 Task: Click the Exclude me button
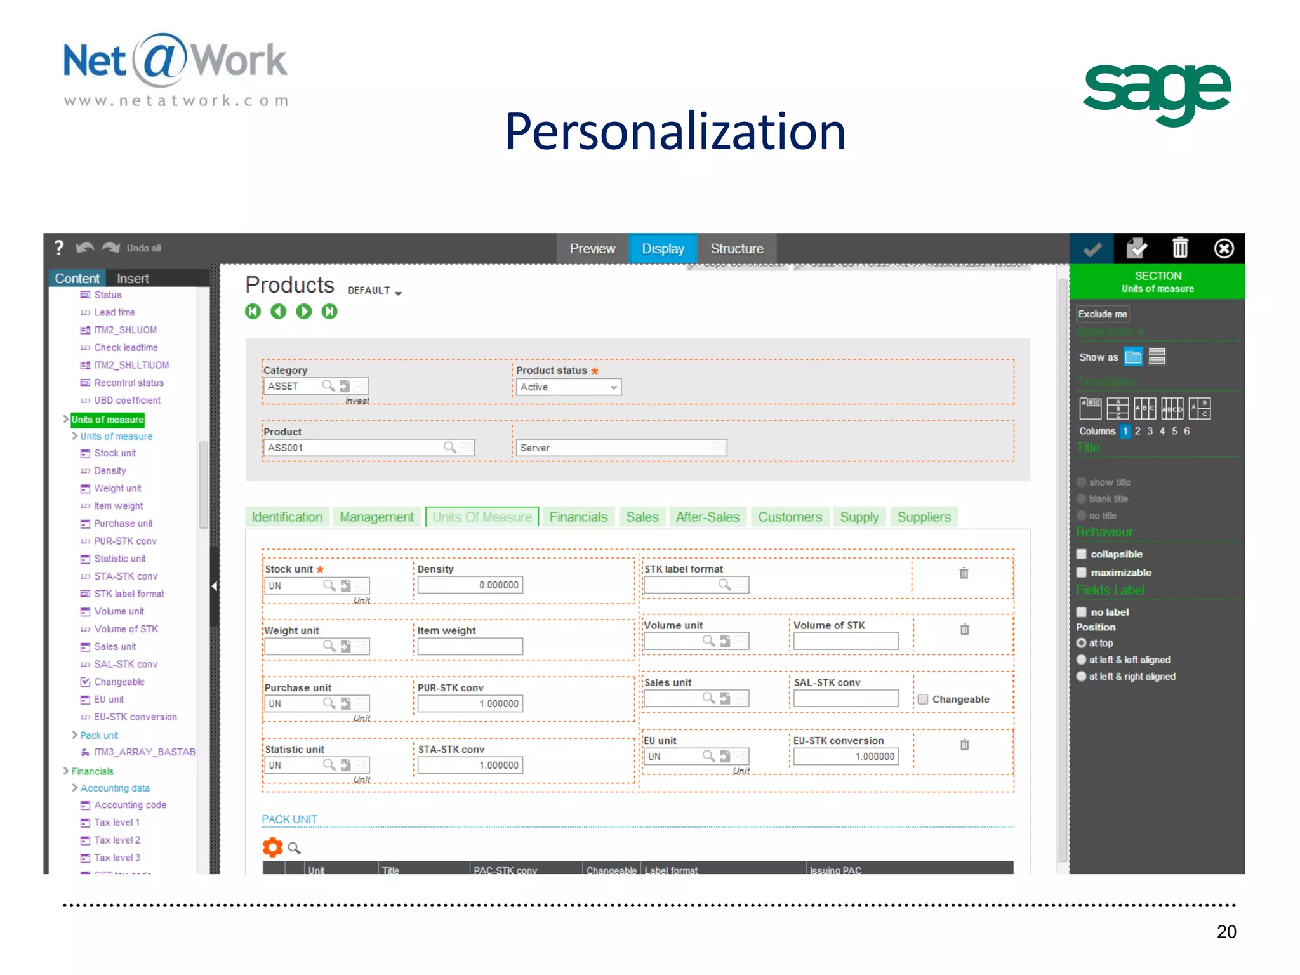click(x=1103, y=314)
